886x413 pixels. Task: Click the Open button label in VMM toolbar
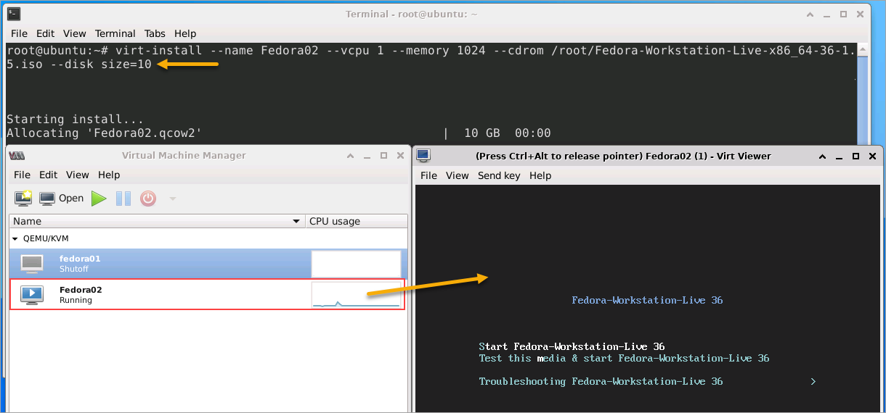coord(71,198)
